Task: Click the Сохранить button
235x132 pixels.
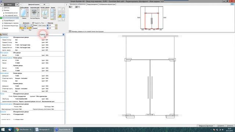Action: (221, 126)
